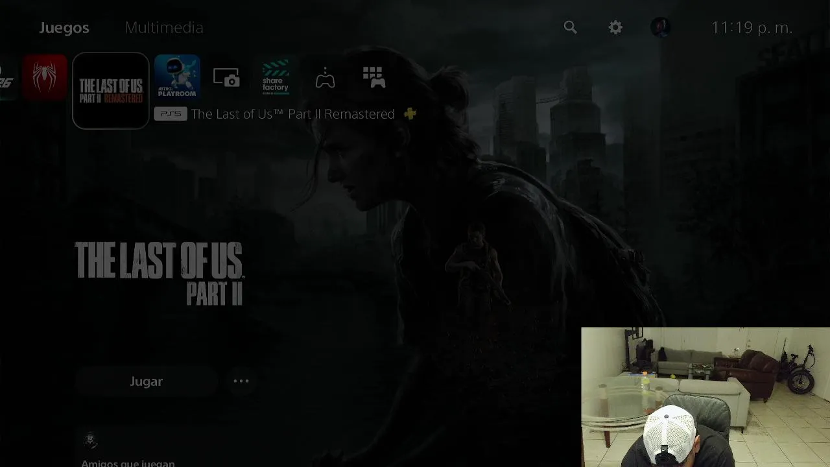The height and width of the screenshot is (467, 830).
Task: Open the user profile avatar
Action: click(x=660, y=27)
